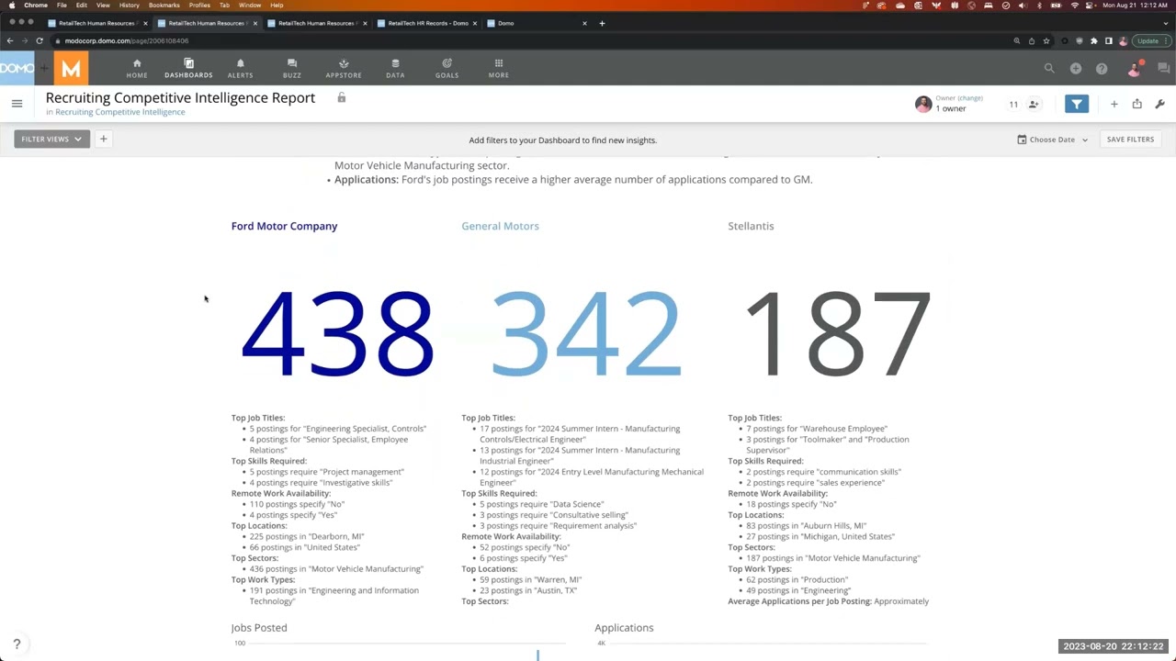
Task: Click the lock icon beside report title
Action: (342, 97)
